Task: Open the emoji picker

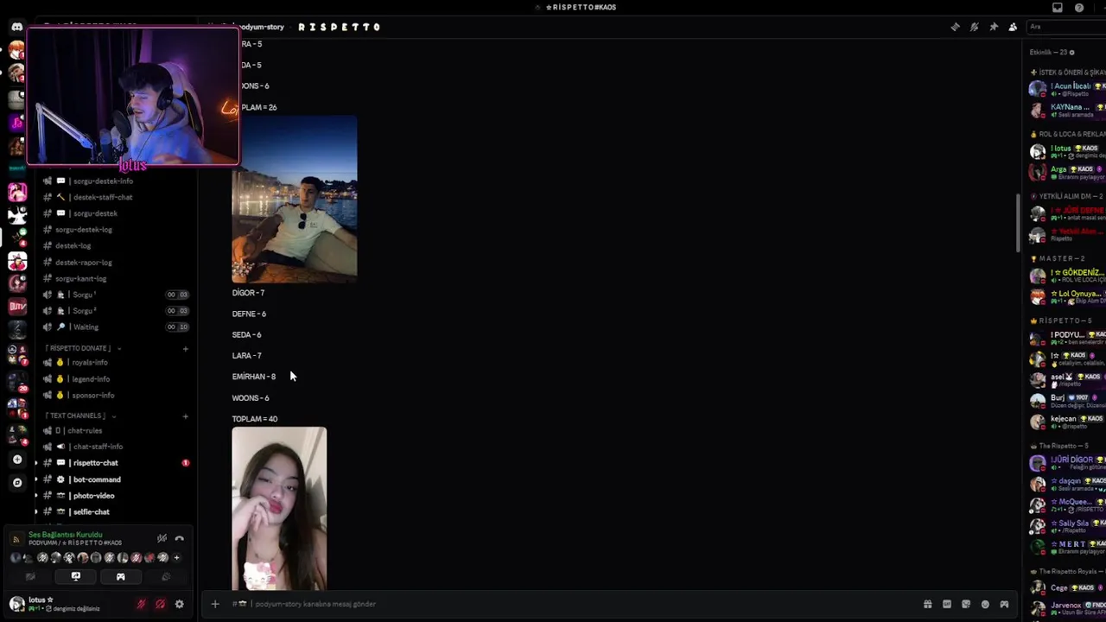Action: tap(985, 604)
